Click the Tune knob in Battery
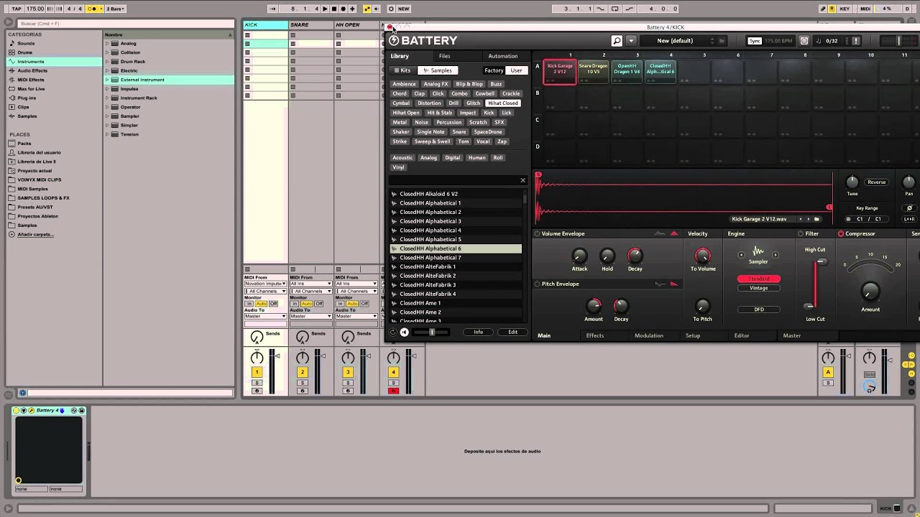 tap(852, 182)
